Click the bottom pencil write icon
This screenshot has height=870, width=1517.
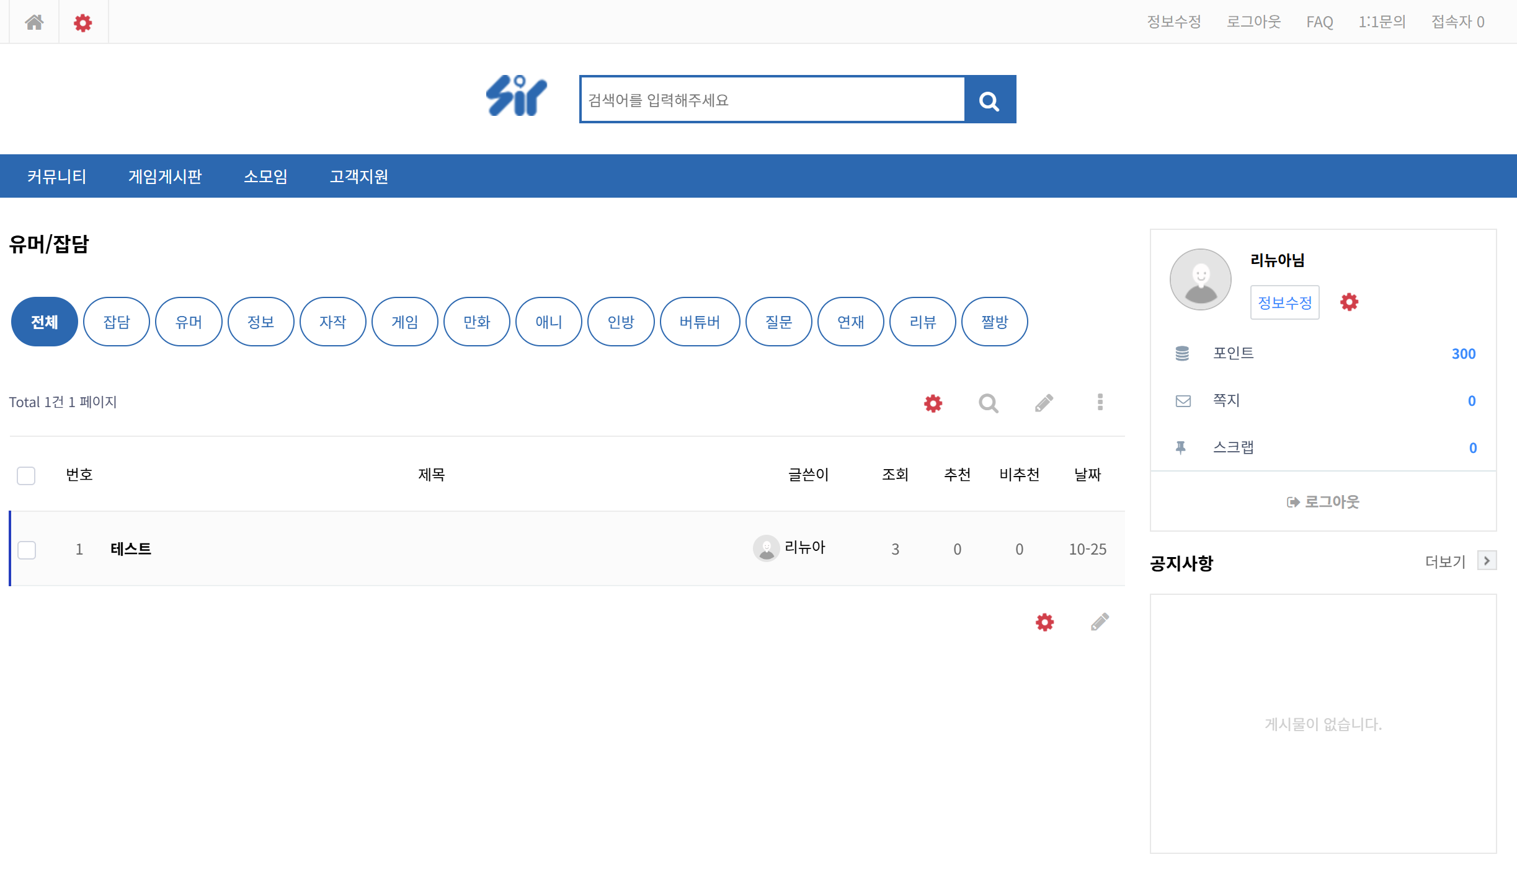tap(1100, 622)
